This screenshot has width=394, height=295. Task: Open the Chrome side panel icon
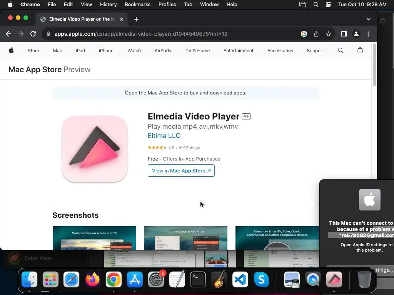tap(344, 34)
